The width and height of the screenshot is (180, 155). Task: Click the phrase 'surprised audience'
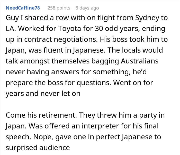pyautogui.click(x=38, y=148)
